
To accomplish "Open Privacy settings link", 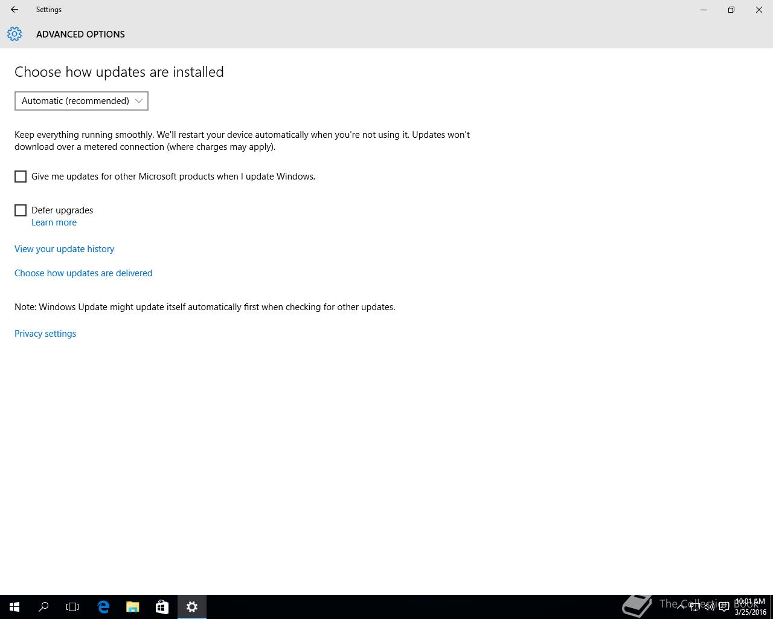I will (x=45, y=334).
